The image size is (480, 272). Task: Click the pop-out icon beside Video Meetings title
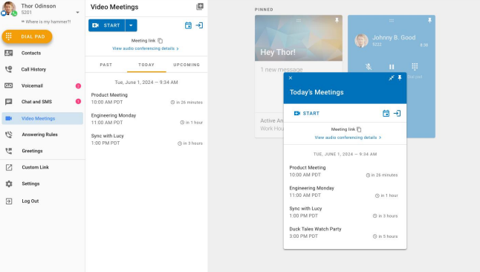pyautogui.click(x=200, y=7)
